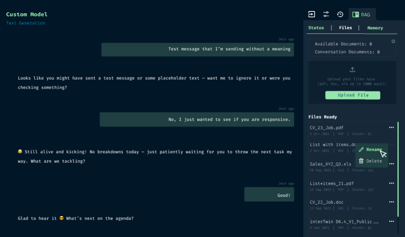Screen dimensions: 405x237
Task: Click the Custom Model title
Action: [27, 15]
